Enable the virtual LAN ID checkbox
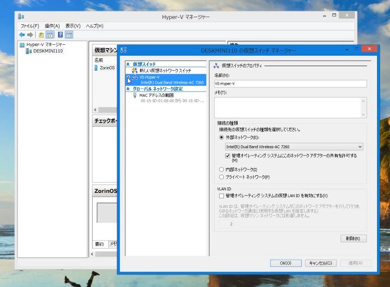 (x=222, y=195)
